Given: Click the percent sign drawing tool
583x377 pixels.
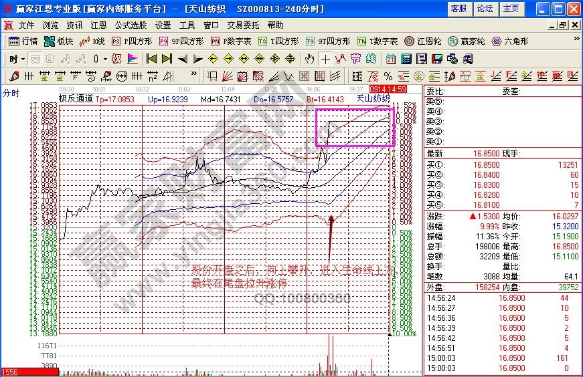Looking at the screenshot, I should tap(388, 76).
